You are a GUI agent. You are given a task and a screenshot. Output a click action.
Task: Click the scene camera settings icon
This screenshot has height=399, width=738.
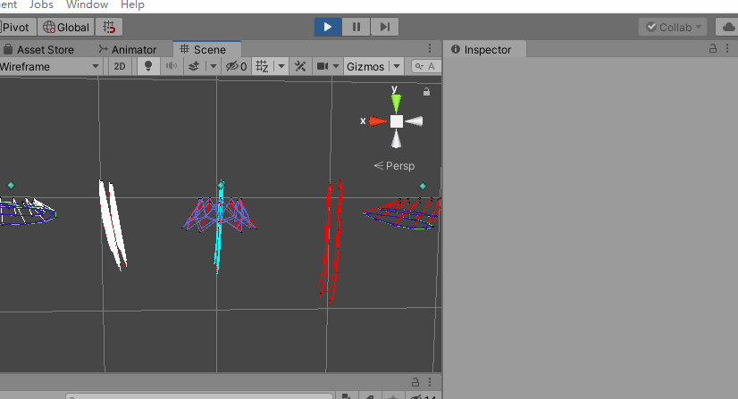tap(323, 66)
